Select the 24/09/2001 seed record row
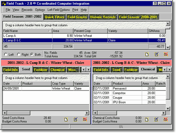The width and height of the screenshot is (176, 133). [x=46, y=88]
